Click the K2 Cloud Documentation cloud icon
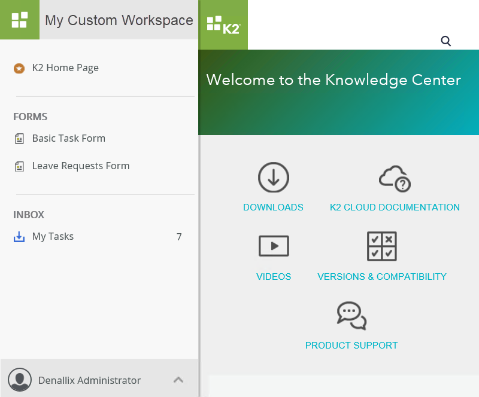 click(395, 178)
